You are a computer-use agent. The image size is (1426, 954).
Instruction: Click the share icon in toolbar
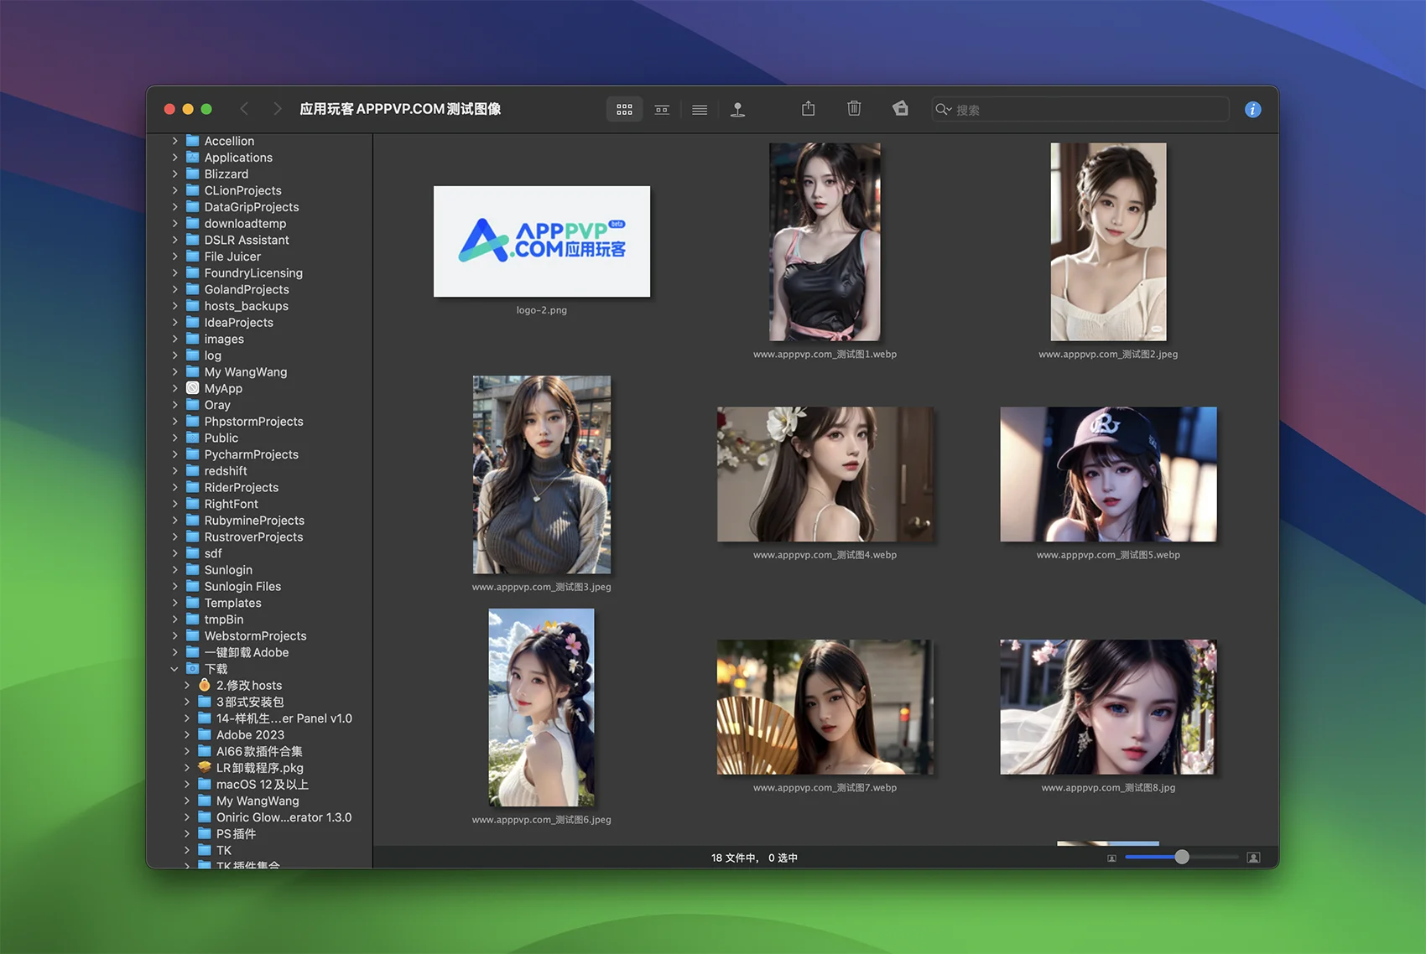808,109
